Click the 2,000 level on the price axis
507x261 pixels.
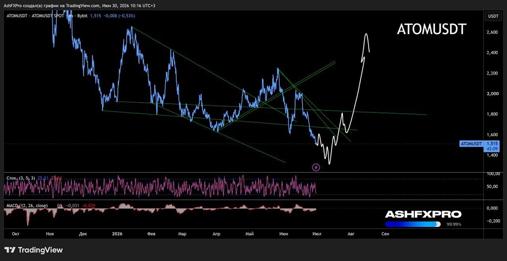coord(491,93)
